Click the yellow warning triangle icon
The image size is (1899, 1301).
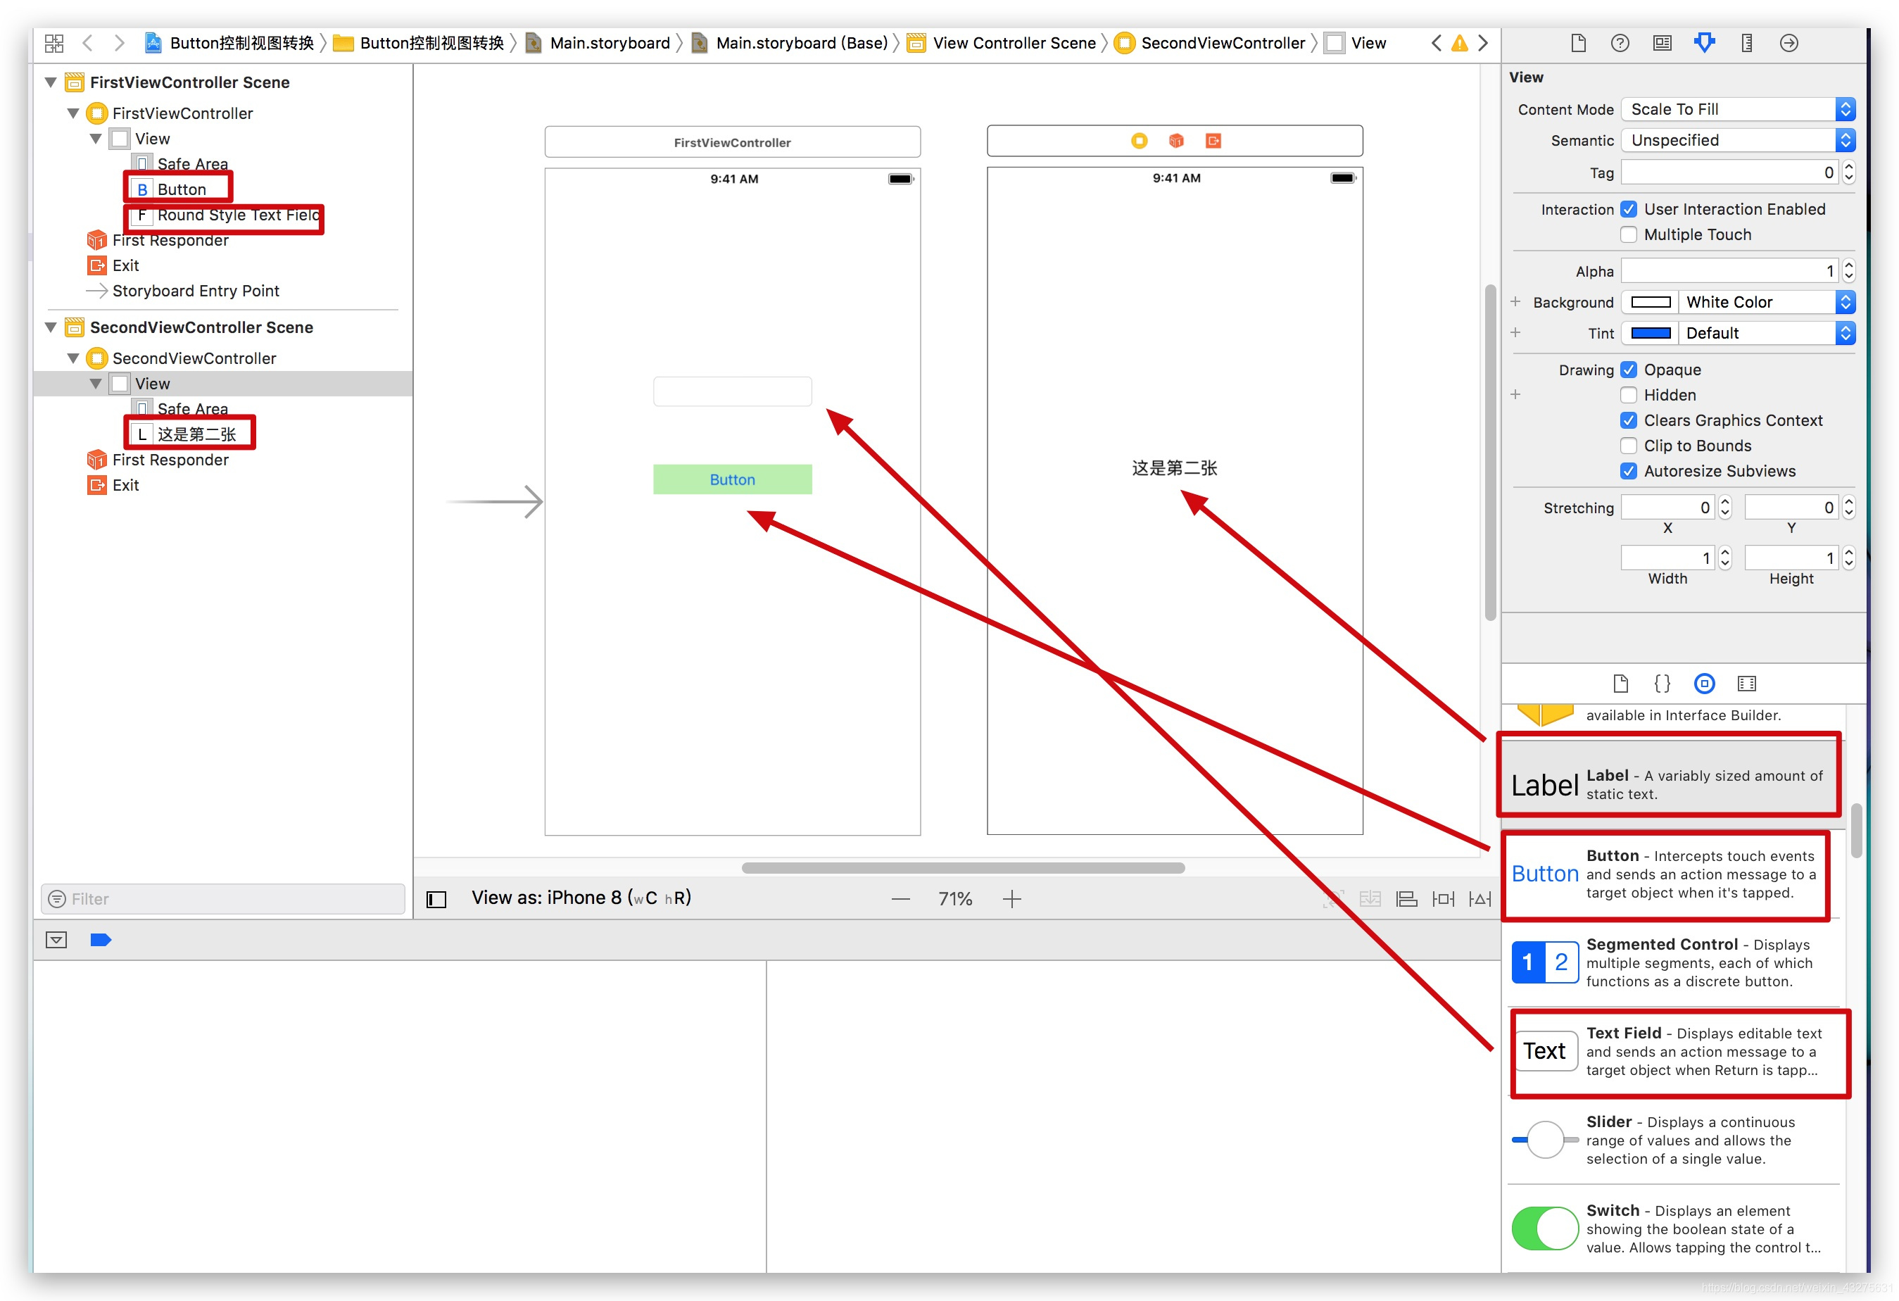coord(1459,42)
